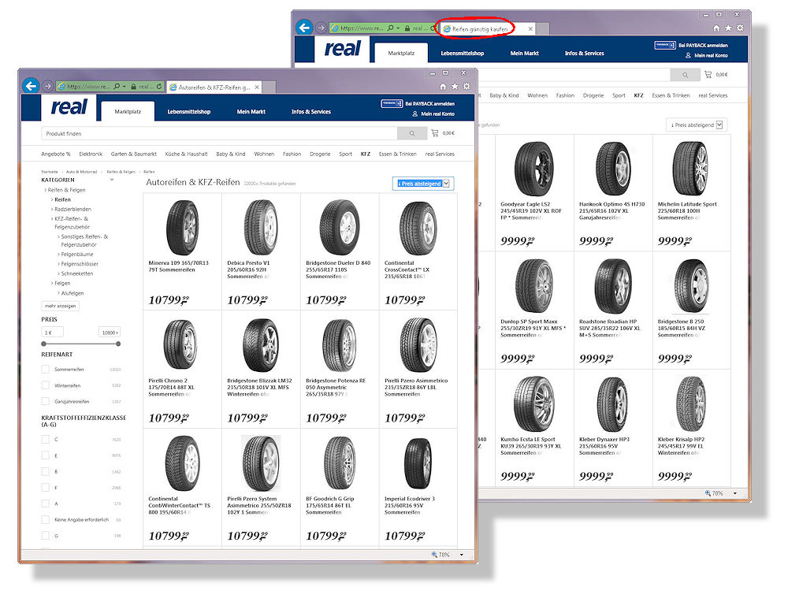
Task: Click favorites star in the rear browser window
Action: click(728, 28)
